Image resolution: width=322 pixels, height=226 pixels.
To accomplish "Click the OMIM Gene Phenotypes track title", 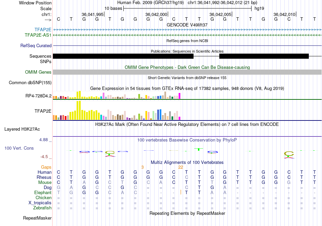I will [187, 67].
